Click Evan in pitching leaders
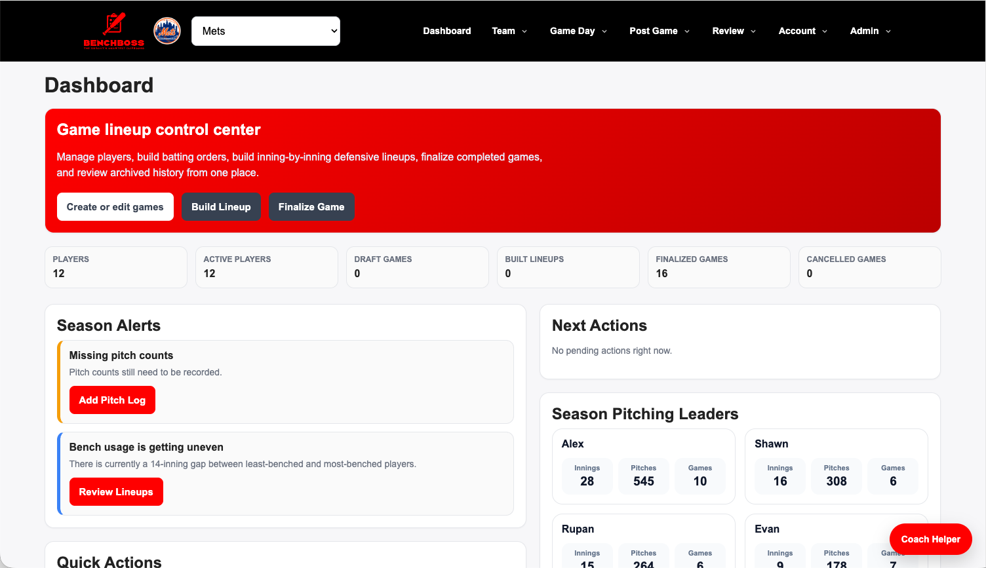Viewport: 986px width, 568px height. coord(766,529)
